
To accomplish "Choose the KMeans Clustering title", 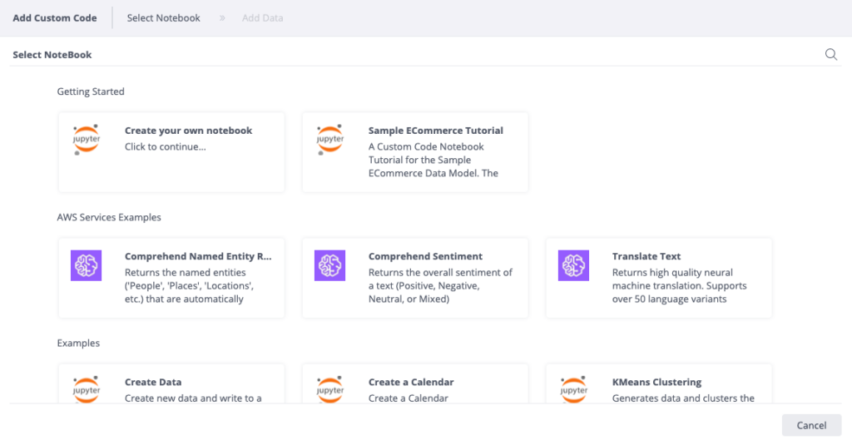I will point(657,382).
